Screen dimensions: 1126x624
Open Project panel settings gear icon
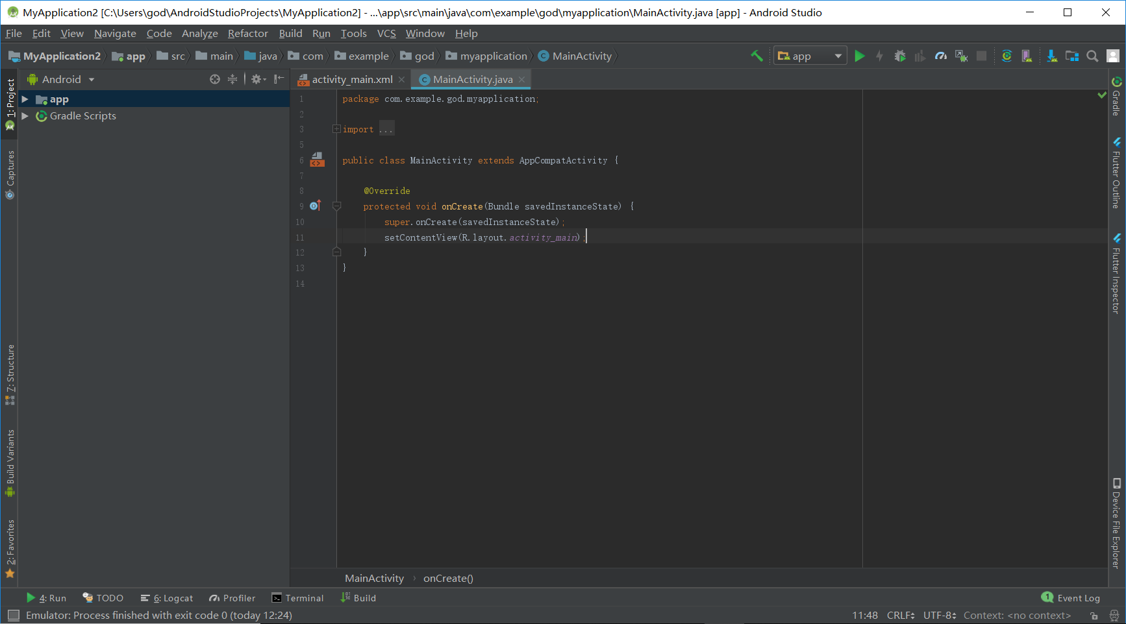pos(258,79)
